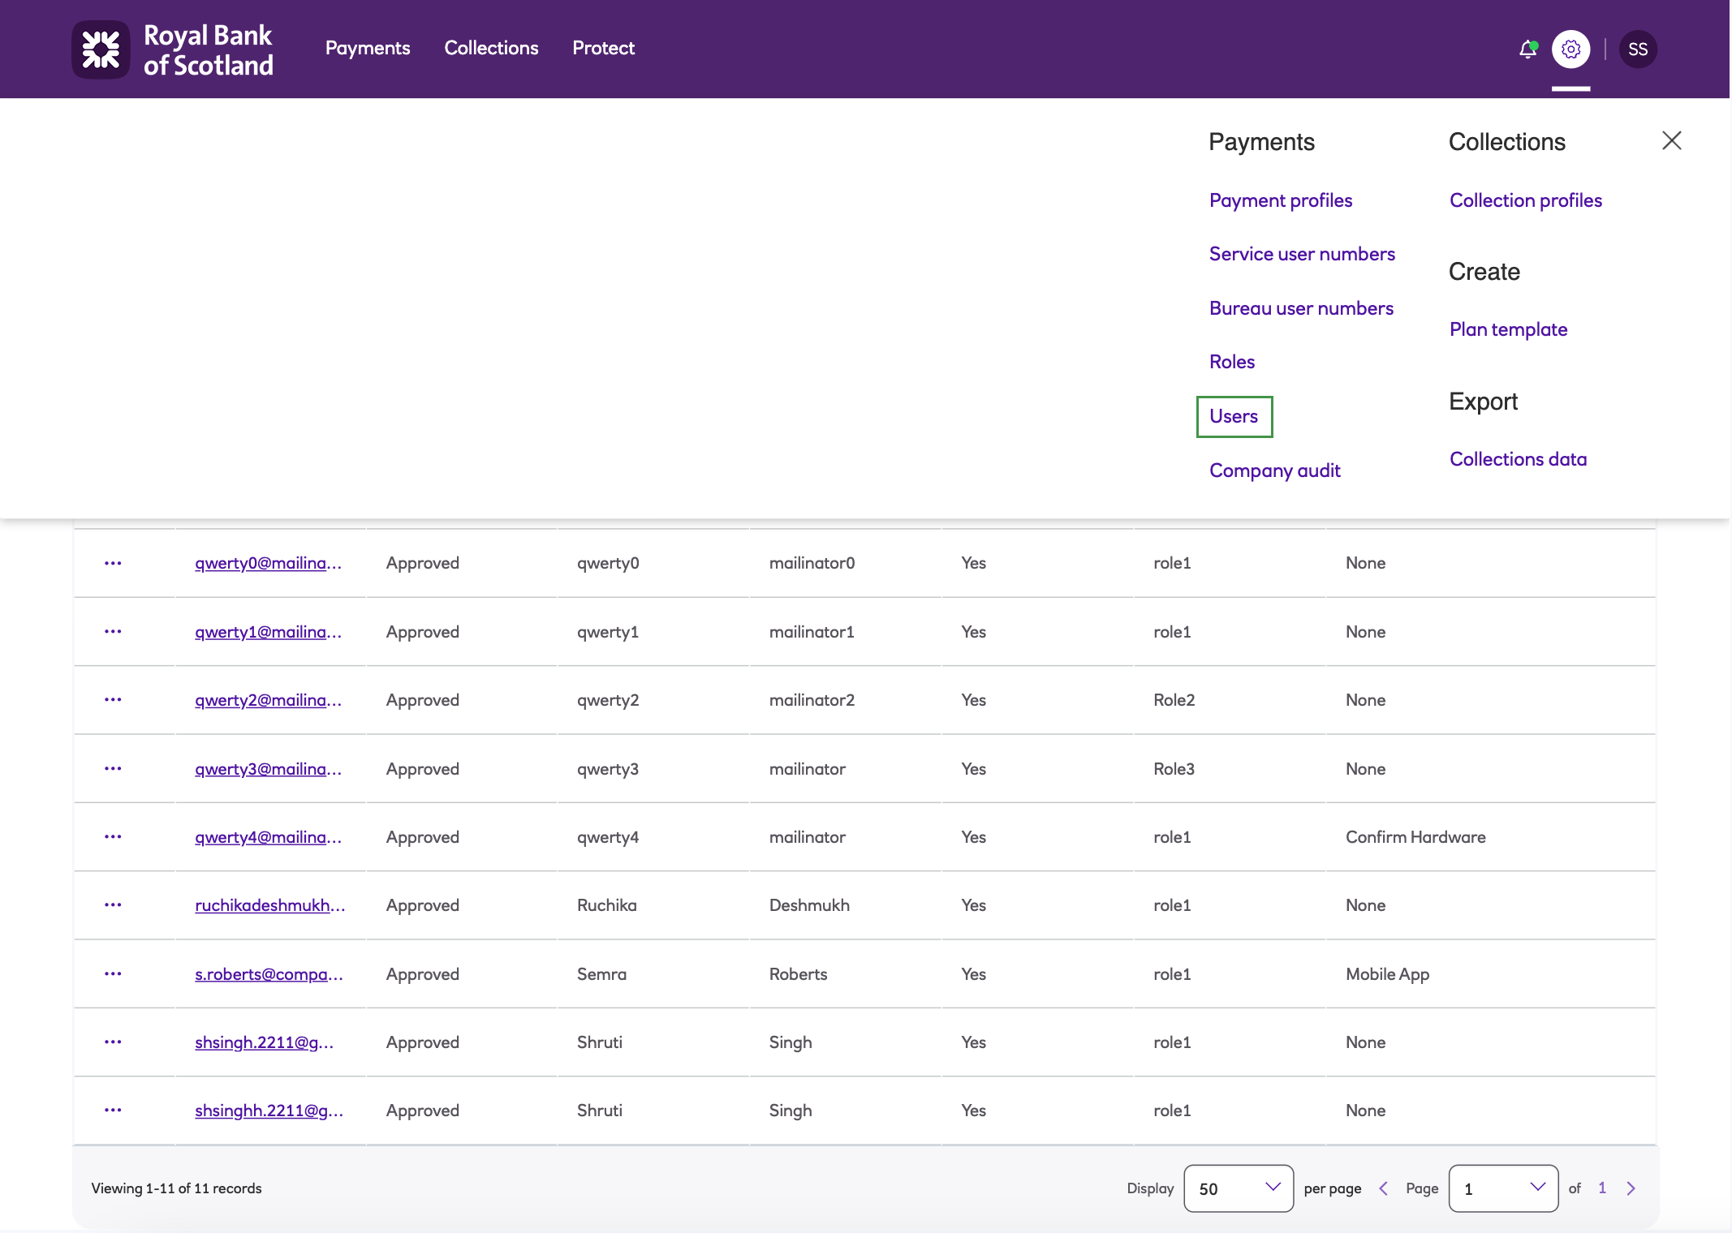Open the notifications bell icon
Screen dimensions: 1732x1233
click(1528, 49)
